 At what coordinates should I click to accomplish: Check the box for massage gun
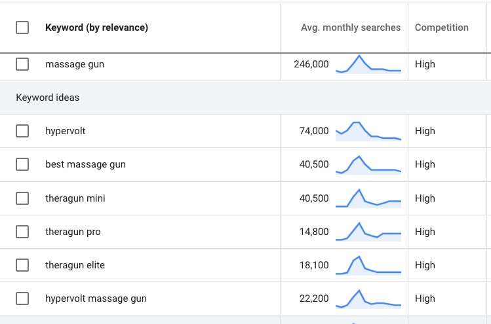pyautogui.click(x=22, y=64)
